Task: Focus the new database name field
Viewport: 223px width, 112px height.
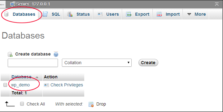Action: tap(33, 63)
